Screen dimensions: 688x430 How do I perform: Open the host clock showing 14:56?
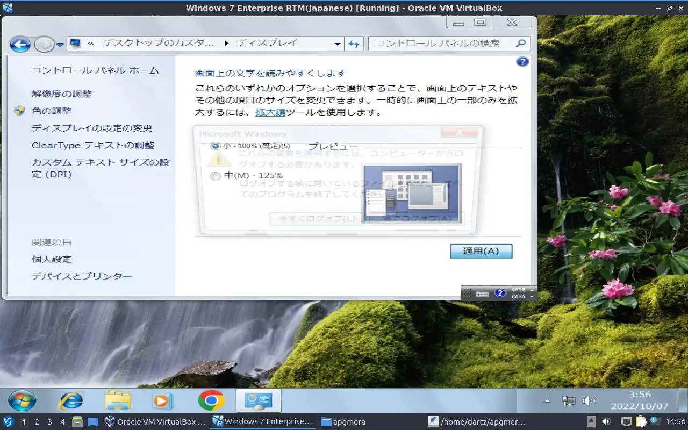[x=676, y=422]
